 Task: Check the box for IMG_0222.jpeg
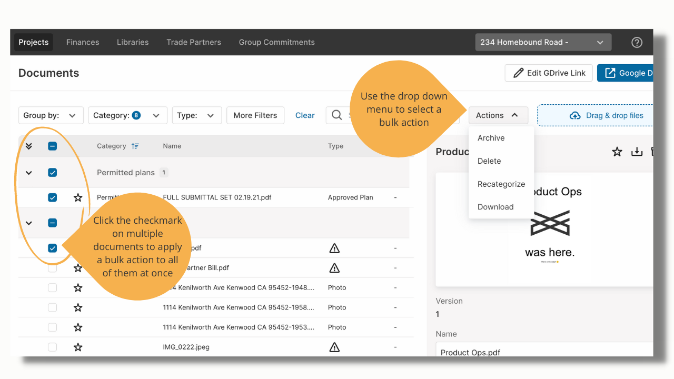(52, 347)
